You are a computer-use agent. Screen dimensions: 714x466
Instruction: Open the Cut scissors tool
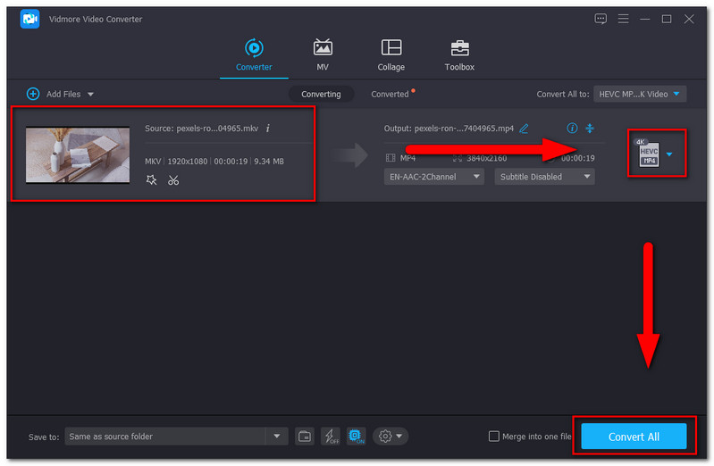click(173, 180)
